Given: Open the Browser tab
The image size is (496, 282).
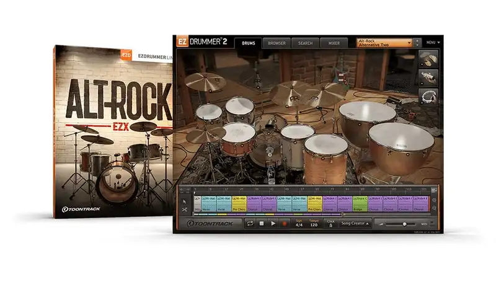Looking at the screenshot, I should coord(277,43).
